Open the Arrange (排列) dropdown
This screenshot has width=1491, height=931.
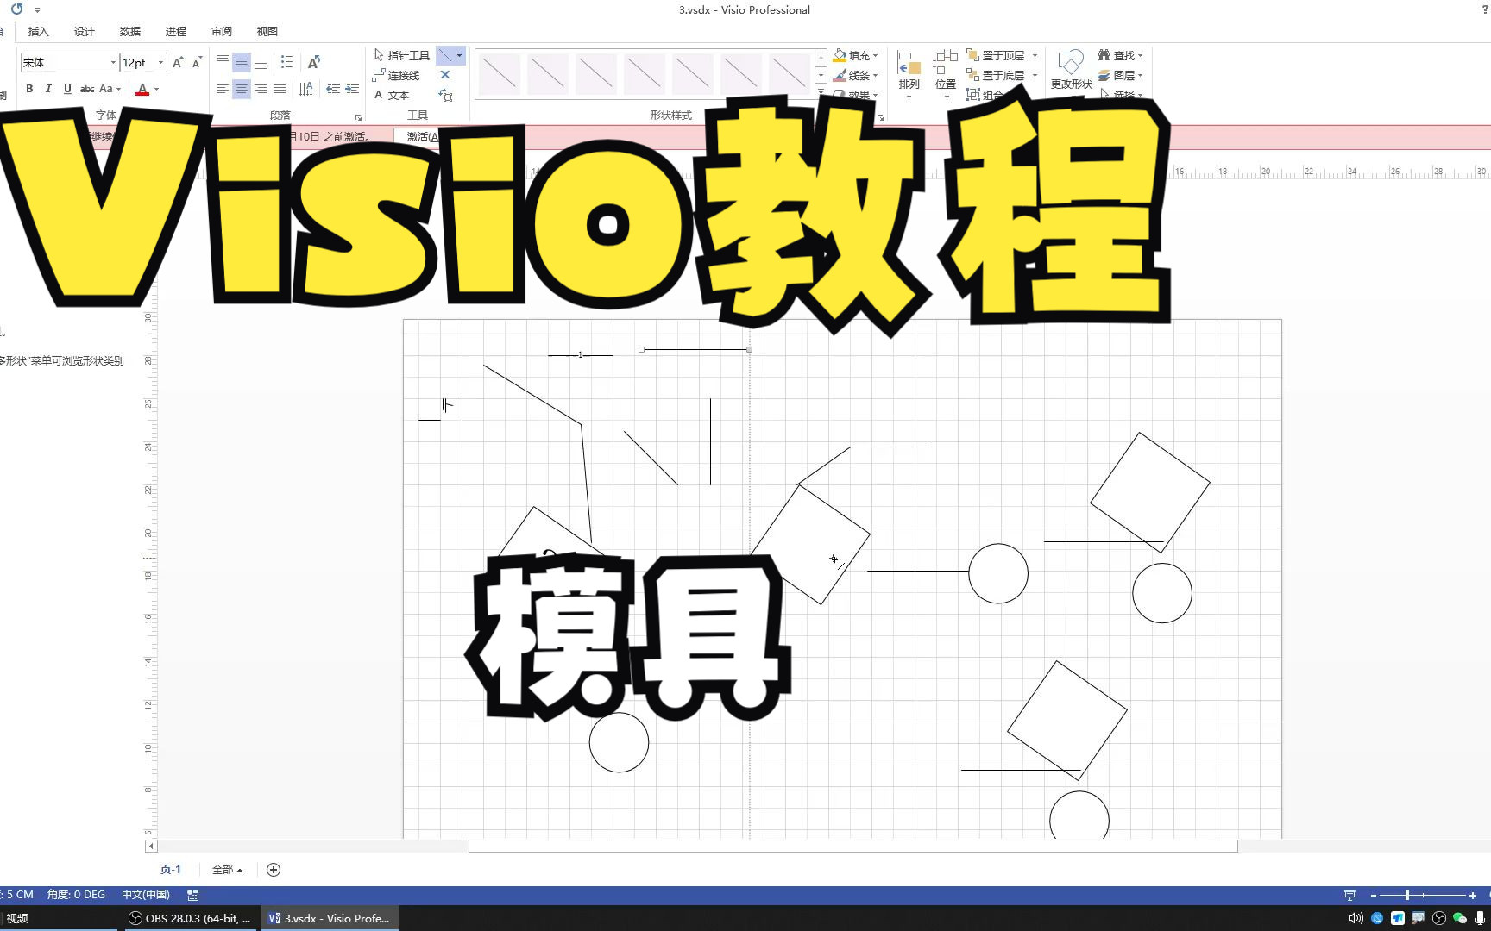[909, 75]
